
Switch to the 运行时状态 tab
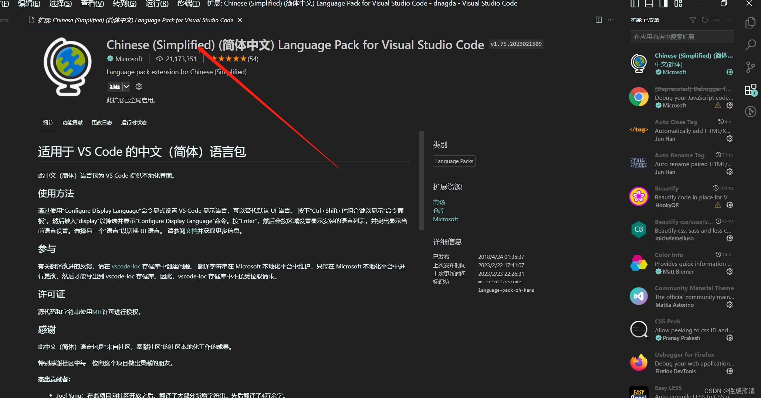134,123
